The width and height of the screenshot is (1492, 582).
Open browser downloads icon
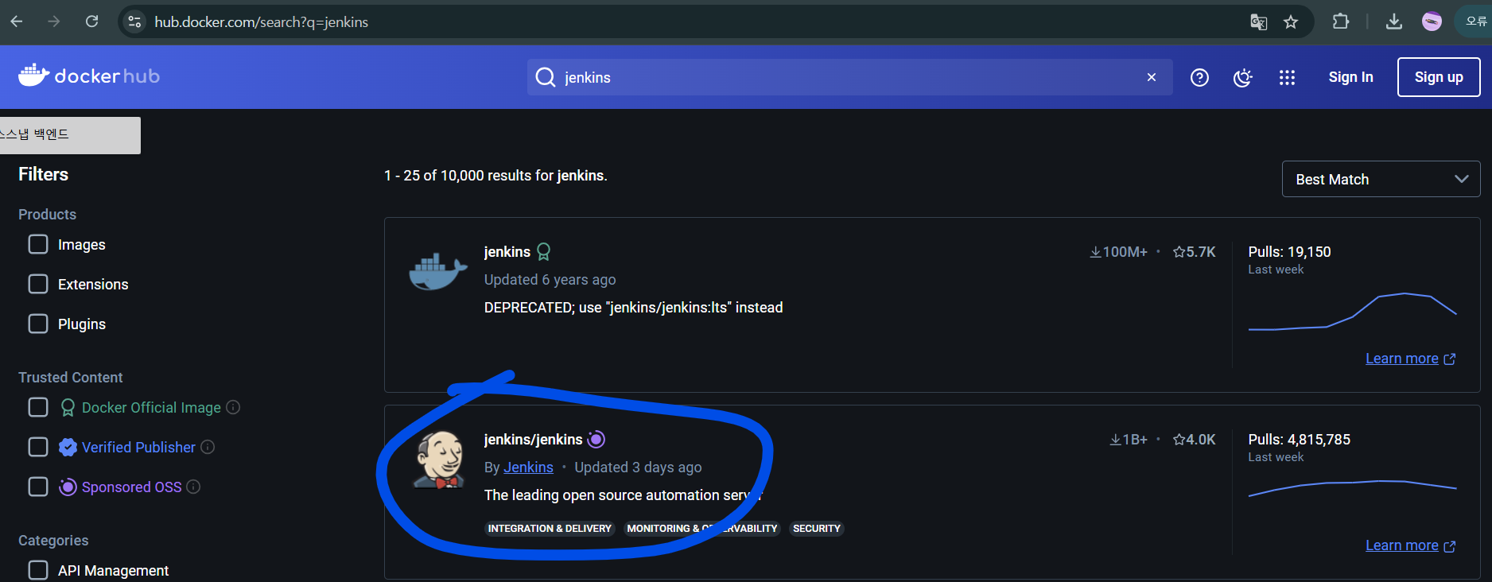(1394, 21)
